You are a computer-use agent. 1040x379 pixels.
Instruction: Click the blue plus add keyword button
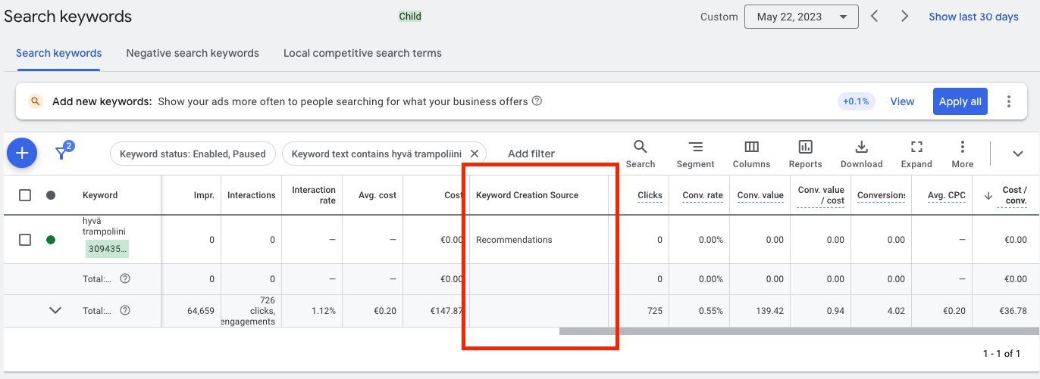point(22,154)
